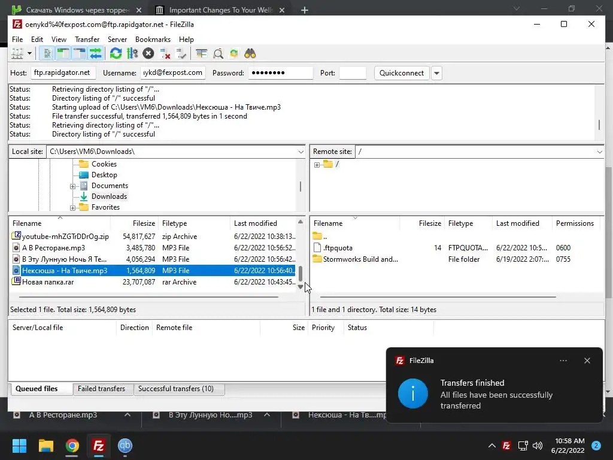Open the Help menu

click(186, 39)
